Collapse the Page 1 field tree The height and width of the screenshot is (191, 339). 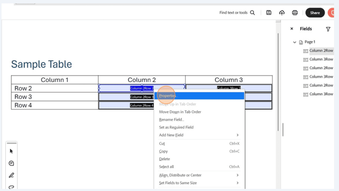coord(294,42)
